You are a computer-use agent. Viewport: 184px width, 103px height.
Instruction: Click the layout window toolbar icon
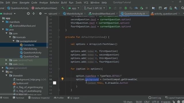pos(160,8)
